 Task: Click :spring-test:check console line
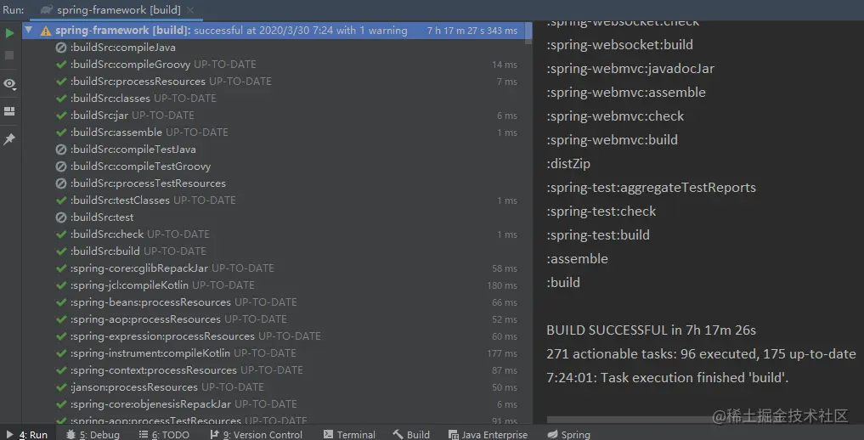click(x=601, y=212)
